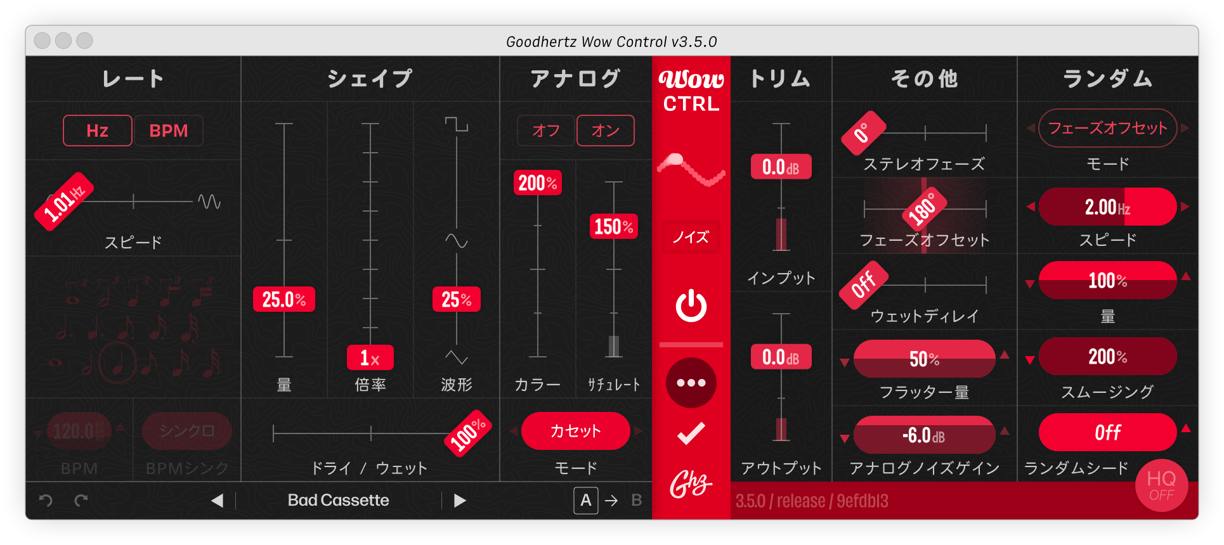The width and height of the screenshot is (1224, 545).
Task: Click the undo arrow icon
Action: [46, 501]
